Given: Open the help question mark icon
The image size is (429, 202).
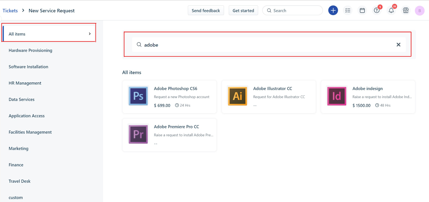Looking at the screenshot, I should click(x=377, y=10).
